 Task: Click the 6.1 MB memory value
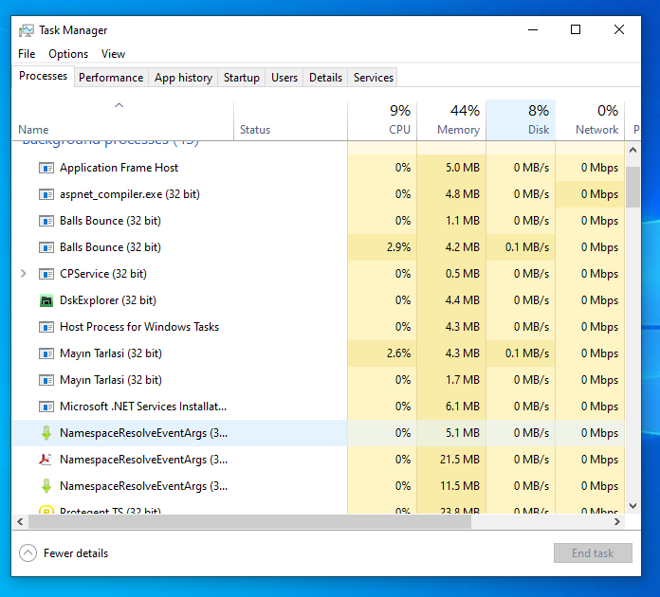point(463,407)
